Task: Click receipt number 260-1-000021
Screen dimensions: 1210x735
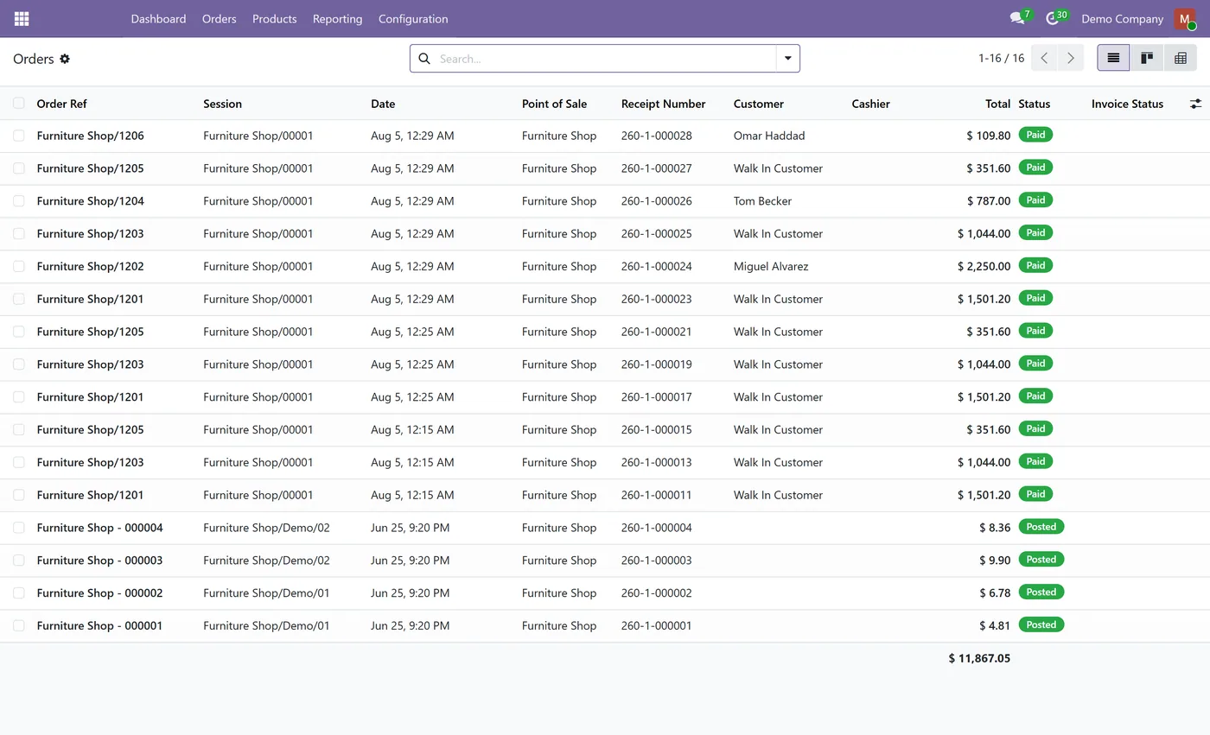Action: 656,332
